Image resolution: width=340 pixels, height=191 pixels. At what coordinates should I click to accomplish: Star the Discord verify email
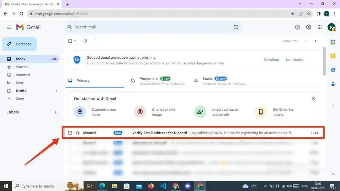[x=78, y=133]
